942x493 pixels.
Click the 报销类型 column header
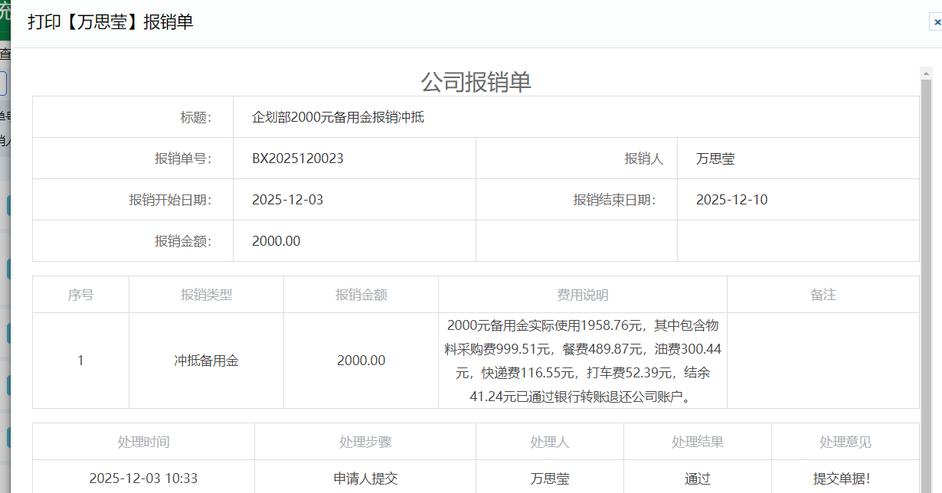206,295
